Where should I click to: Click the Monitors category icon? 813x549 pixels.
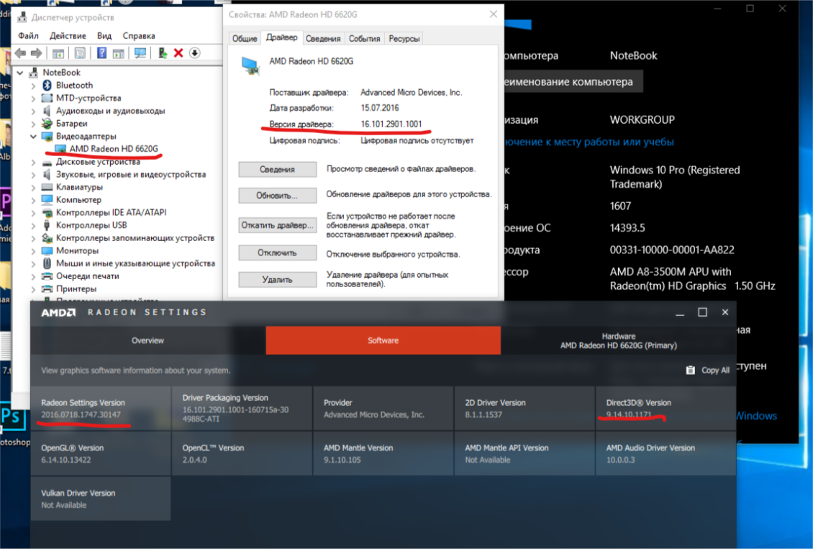[47, 250]
